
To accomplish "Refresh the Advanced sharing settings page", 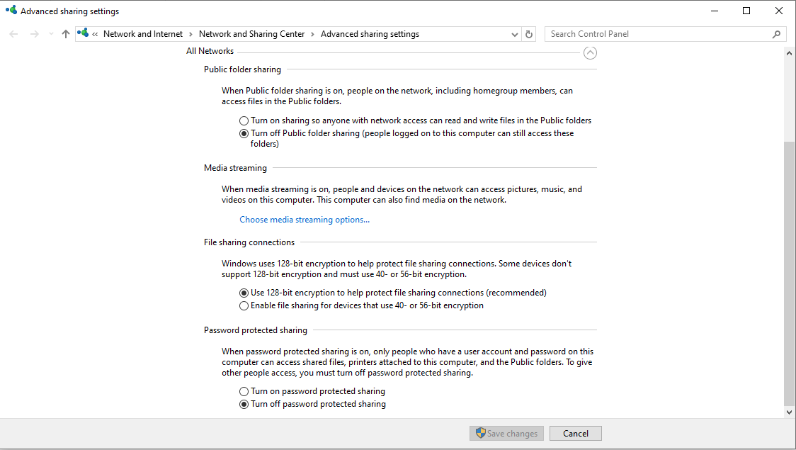I will point(529,34).
